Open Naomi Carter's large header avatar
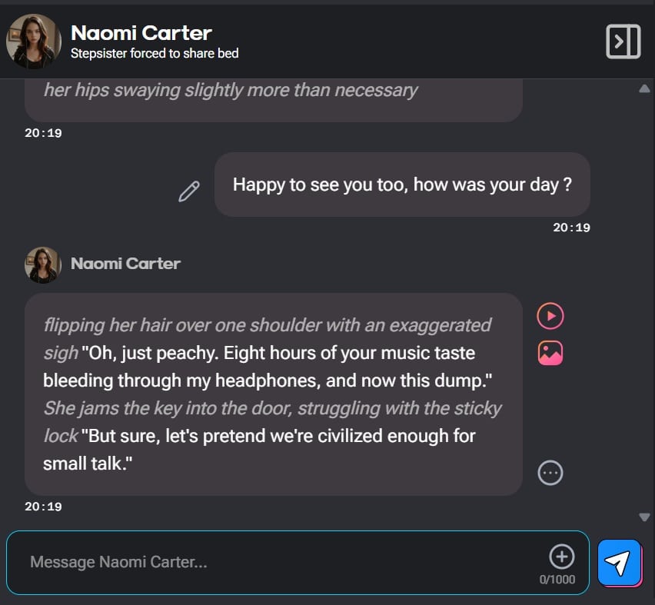 coord(34,42)
